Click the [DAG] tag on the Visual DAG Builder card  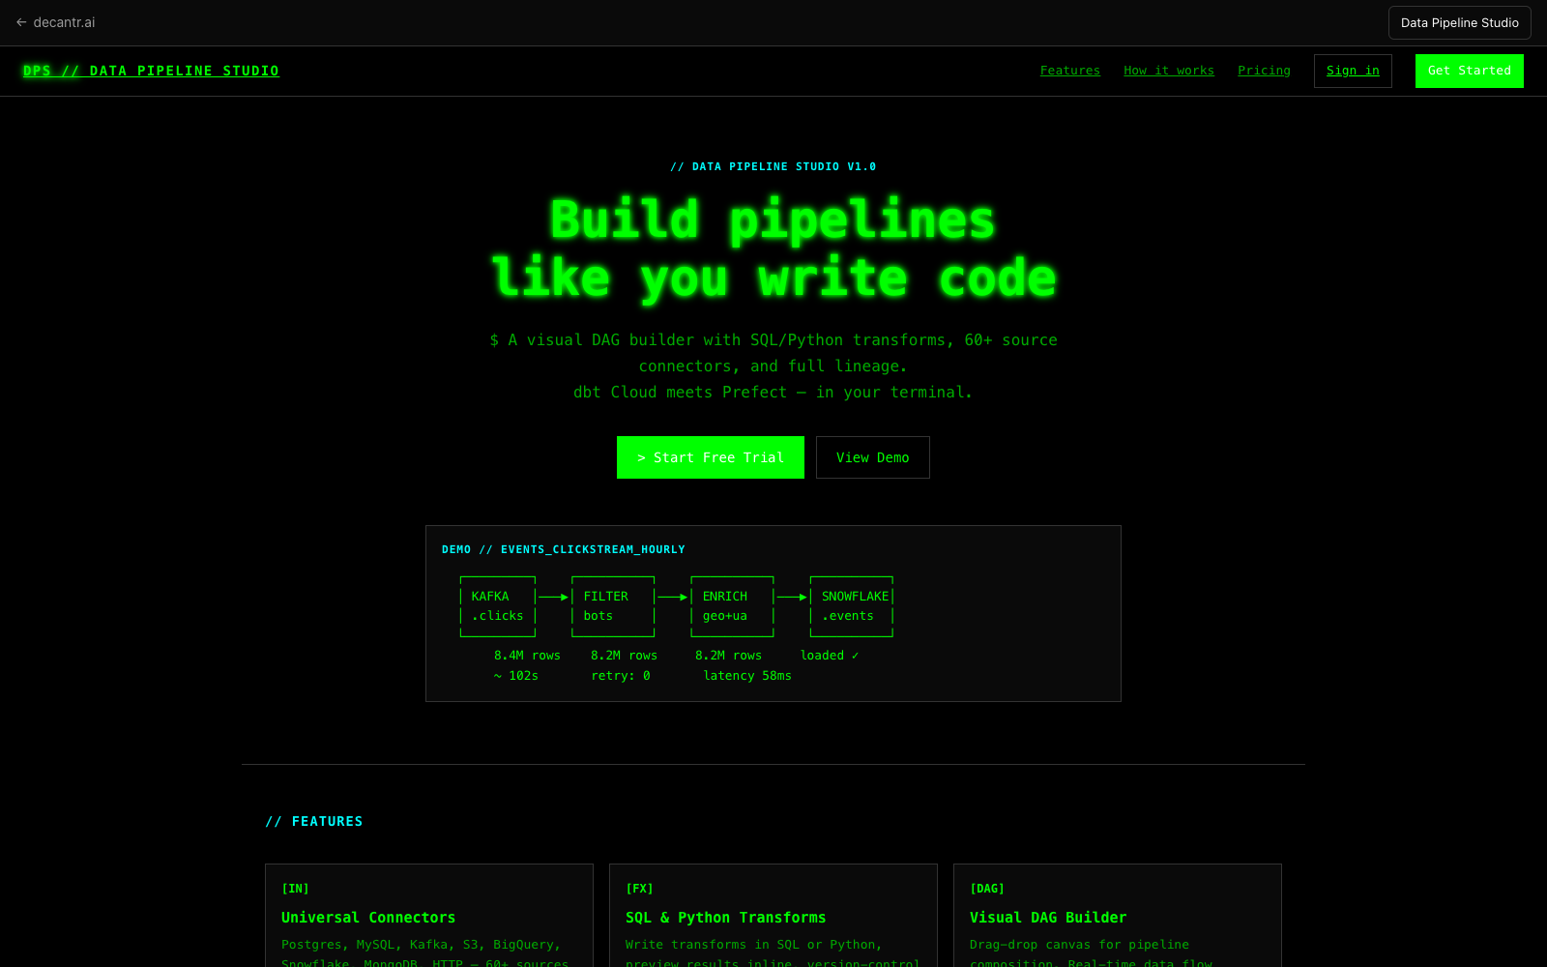(x=987, y=889)
